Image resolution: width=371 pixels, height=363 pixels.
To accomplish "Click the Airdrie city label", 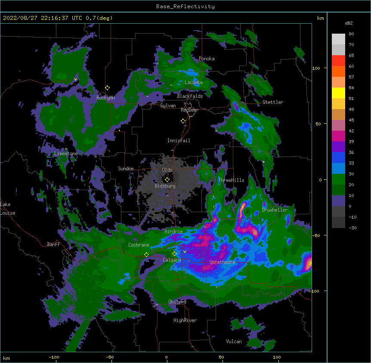I will [174, 232].
